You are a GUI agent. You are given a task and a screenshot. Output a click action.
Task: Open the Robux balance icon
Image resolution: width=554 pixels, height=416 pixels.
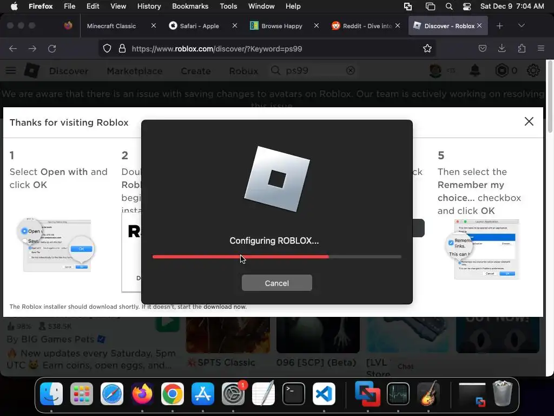tap(502, 71)
